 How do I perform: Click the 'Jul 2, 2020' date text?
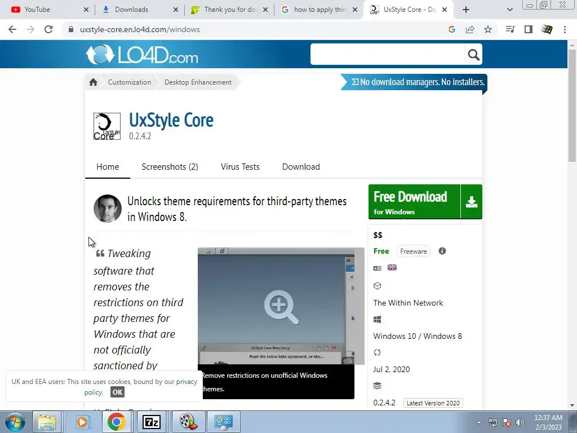[392, 369]
